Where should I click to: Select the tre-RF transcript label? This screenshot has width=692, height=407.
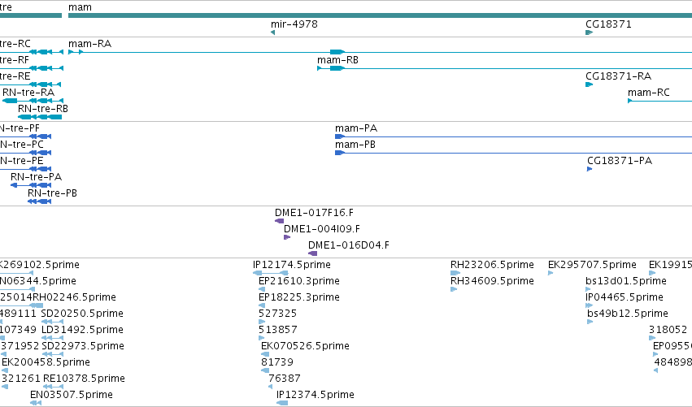tap(15, 60)
